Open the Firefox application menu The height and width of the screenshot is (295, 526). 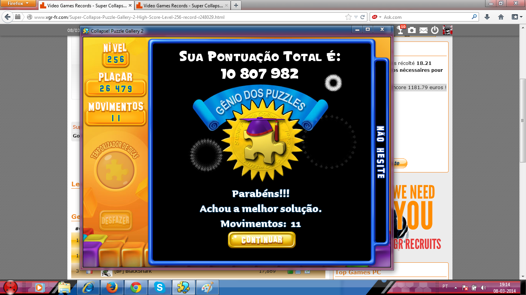[18, 3]
